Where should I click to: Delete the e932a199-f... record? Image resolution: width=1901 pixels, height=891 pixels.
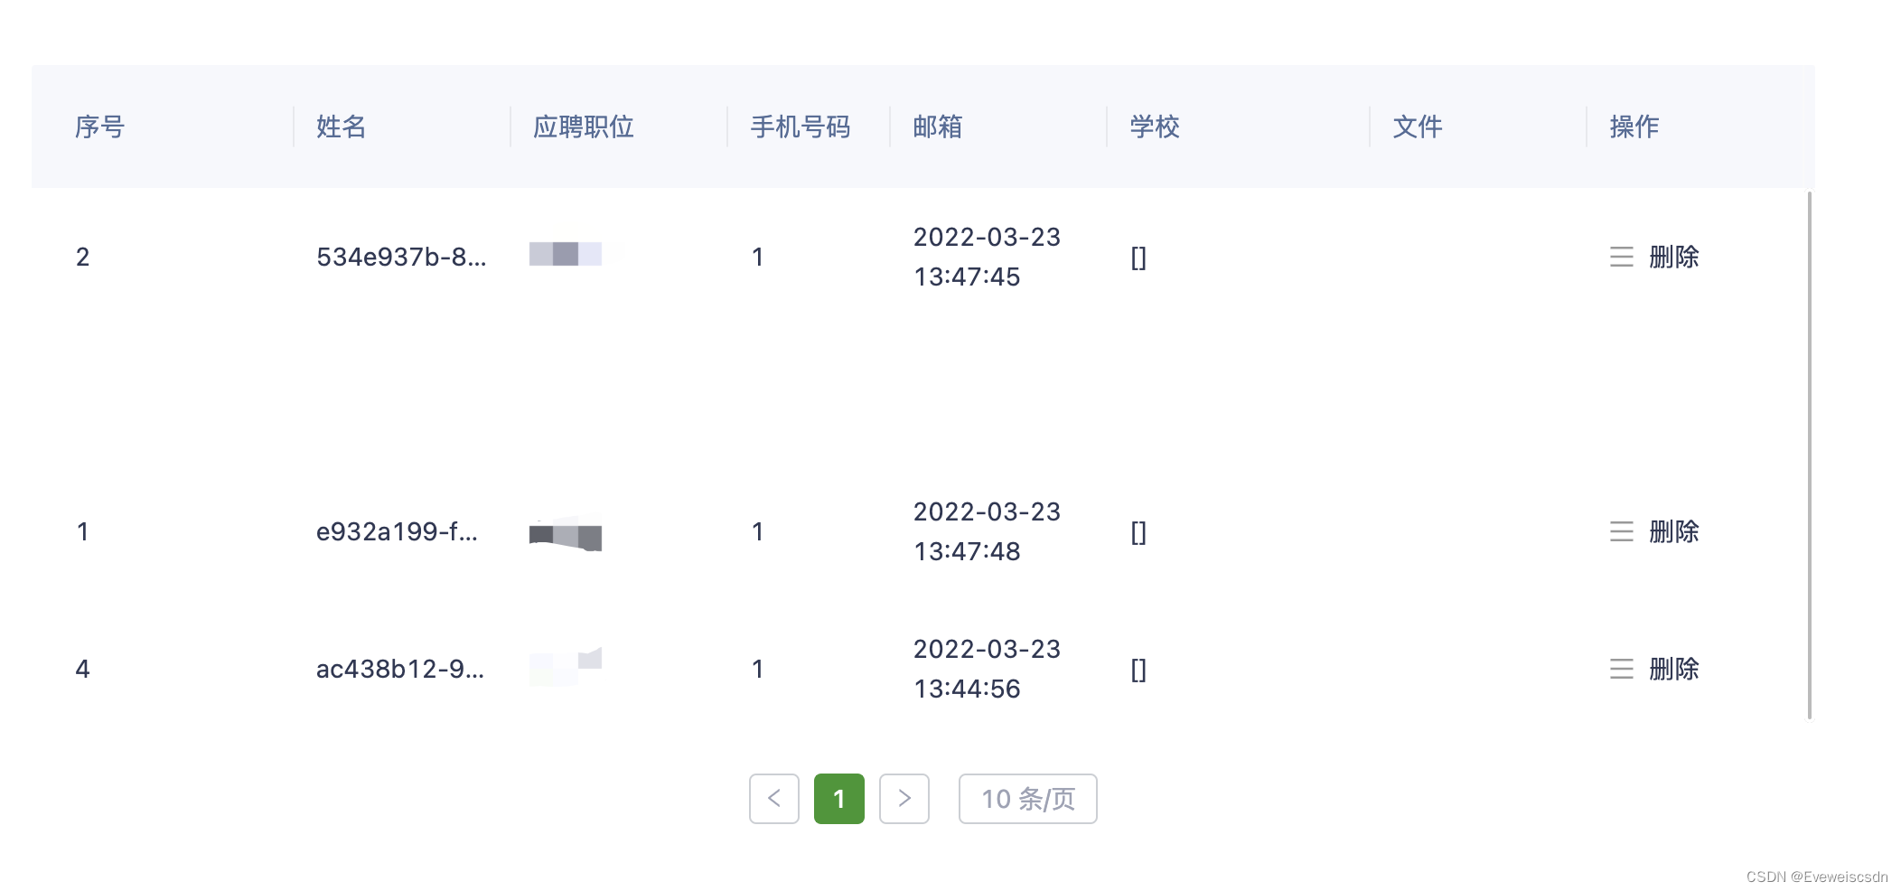(1673, 531)
